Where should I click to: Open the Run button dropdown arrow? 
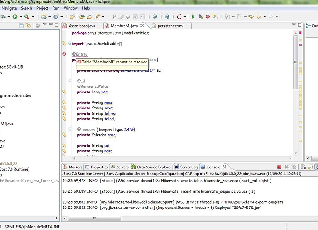(x=20, y=17)
